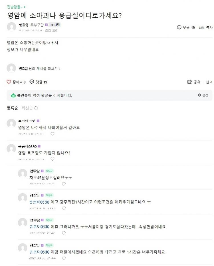Image resolution: width=214 pixels, height=266 pixels.
Task: Open the CleanBot settings gear
Action: (199, 95)
